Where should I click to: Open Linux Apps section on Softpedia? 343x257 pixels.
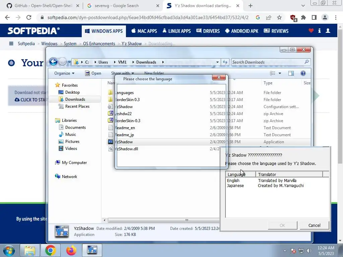tap(177, 31)
